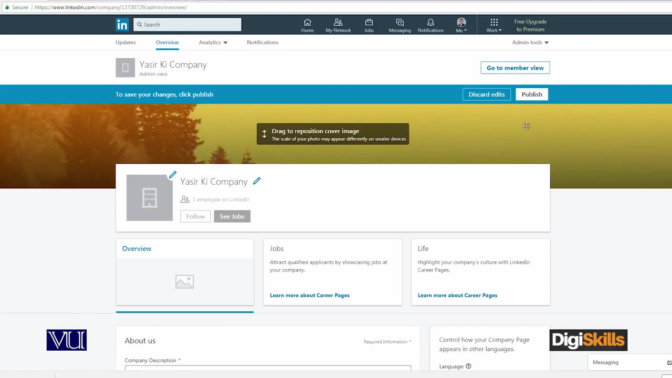Click the Company Description field
672x378 pixels.
coord(268,369)
